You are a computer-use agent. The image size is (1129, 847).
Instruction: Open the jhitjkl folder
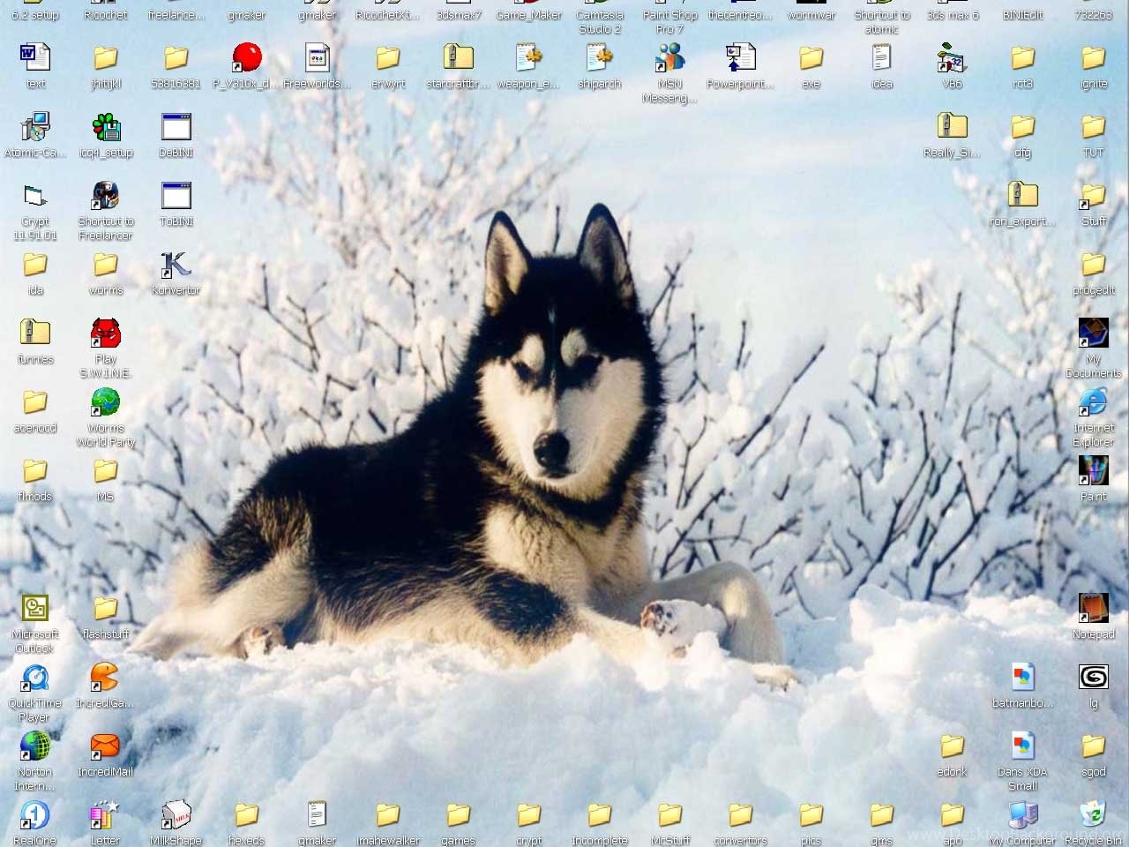coord(106,58)
